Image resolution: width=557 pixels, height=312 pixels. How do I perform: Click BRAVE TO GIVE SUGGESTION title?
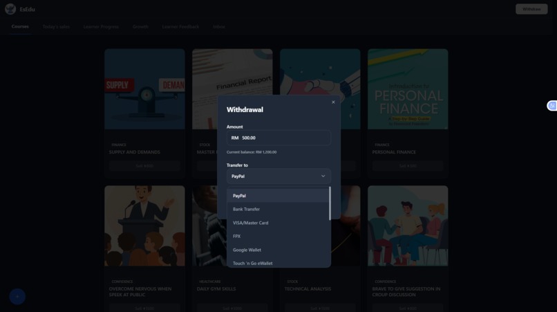coord(406,292)
